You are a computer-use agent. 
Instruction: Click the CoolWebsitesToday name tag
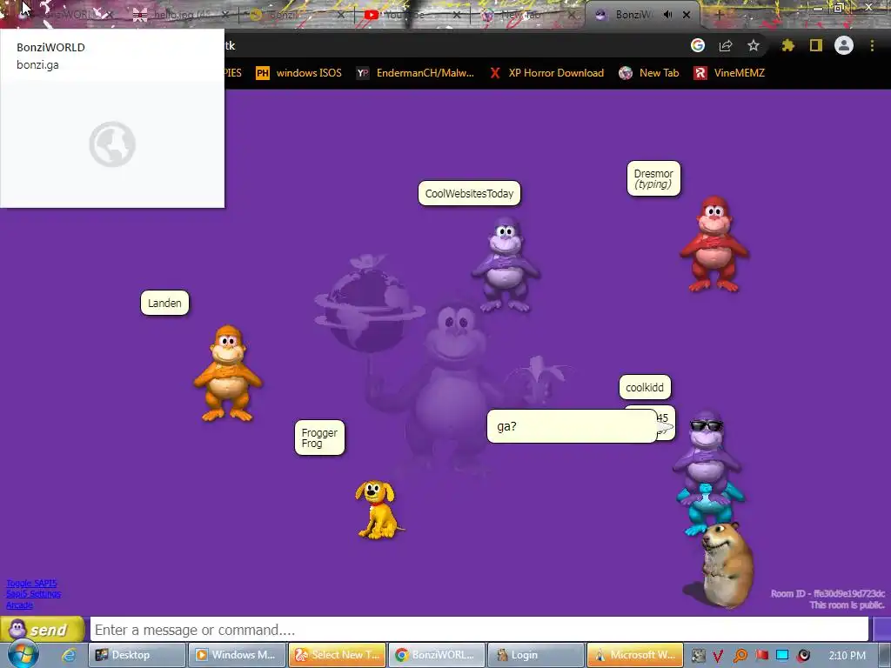coord(469,193)
